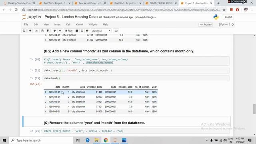Move selected cell up arrow
The height and width of the screenshot is (144, 256).
click(54, 31)
